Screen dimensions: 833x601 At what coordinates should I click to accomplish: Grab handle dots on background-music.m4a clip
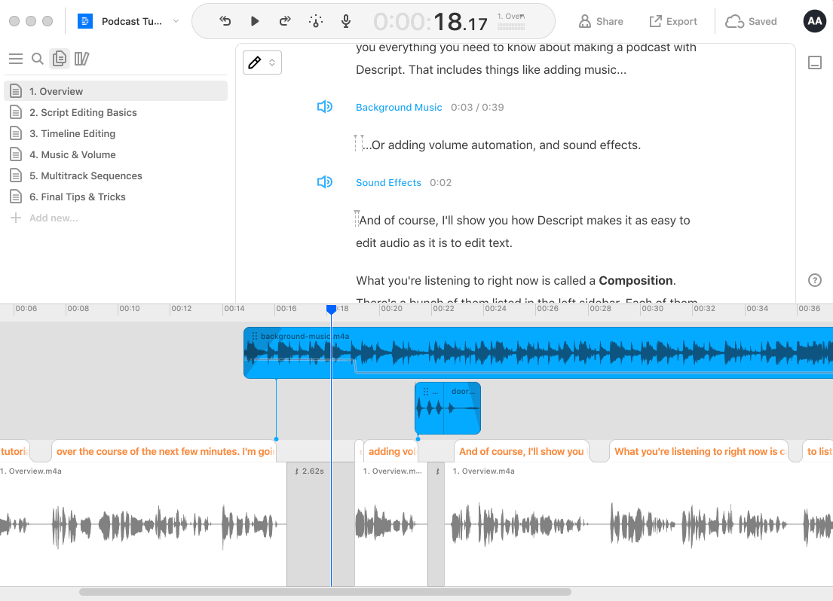(x=255, y=336)
